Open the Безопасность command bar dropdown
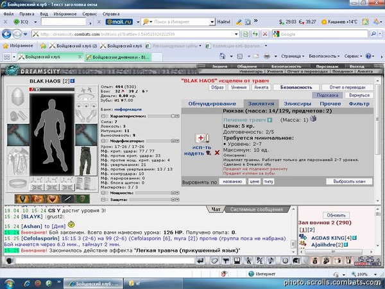The height and width of the screenshot is (289, 385). coord(324,57)
